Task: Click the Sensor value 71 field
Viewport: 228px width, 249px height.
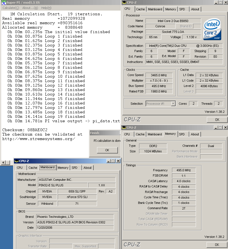Action: tap(77, 204)
